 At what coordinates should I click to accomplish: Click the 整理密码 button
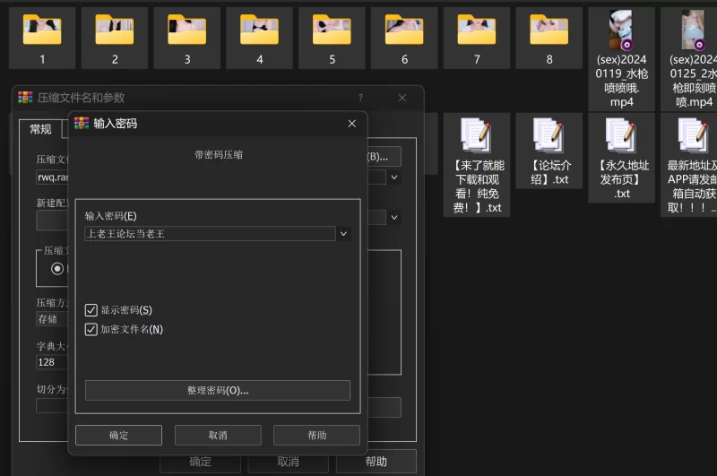coord(217,391)
